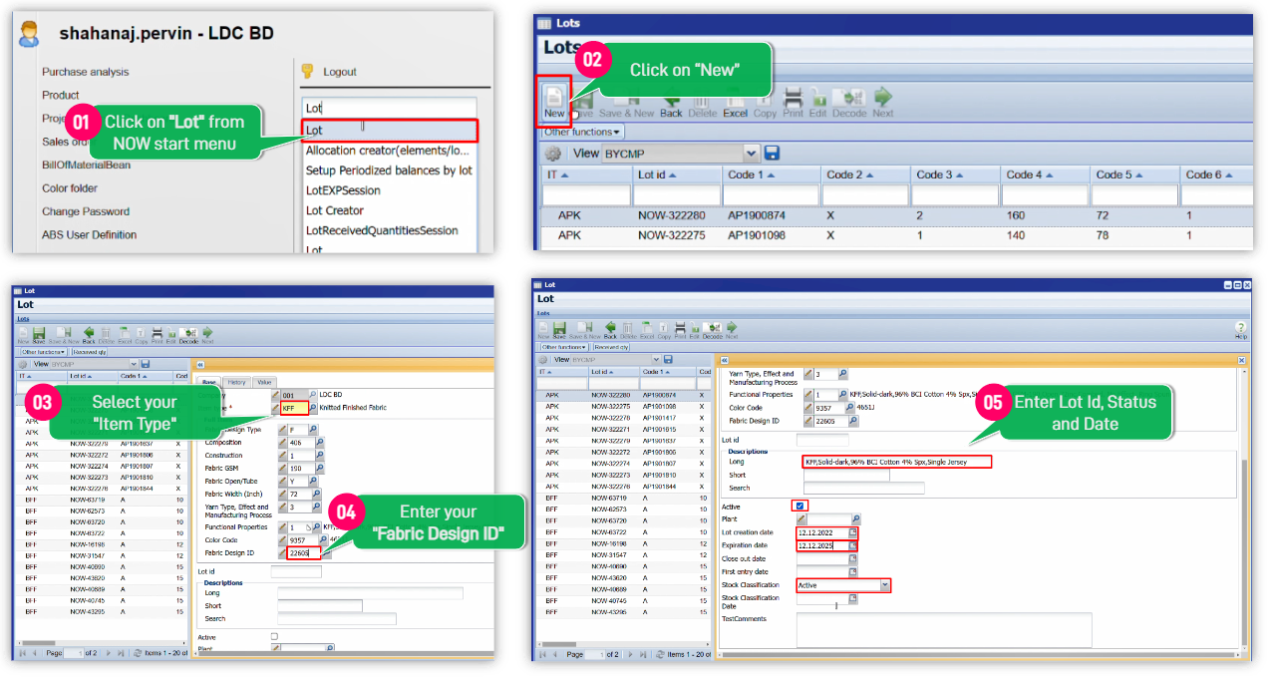Click the blue save-view disk icon beside BYCMP dropdown
The image size is (1275, 680).
(772, 154)
